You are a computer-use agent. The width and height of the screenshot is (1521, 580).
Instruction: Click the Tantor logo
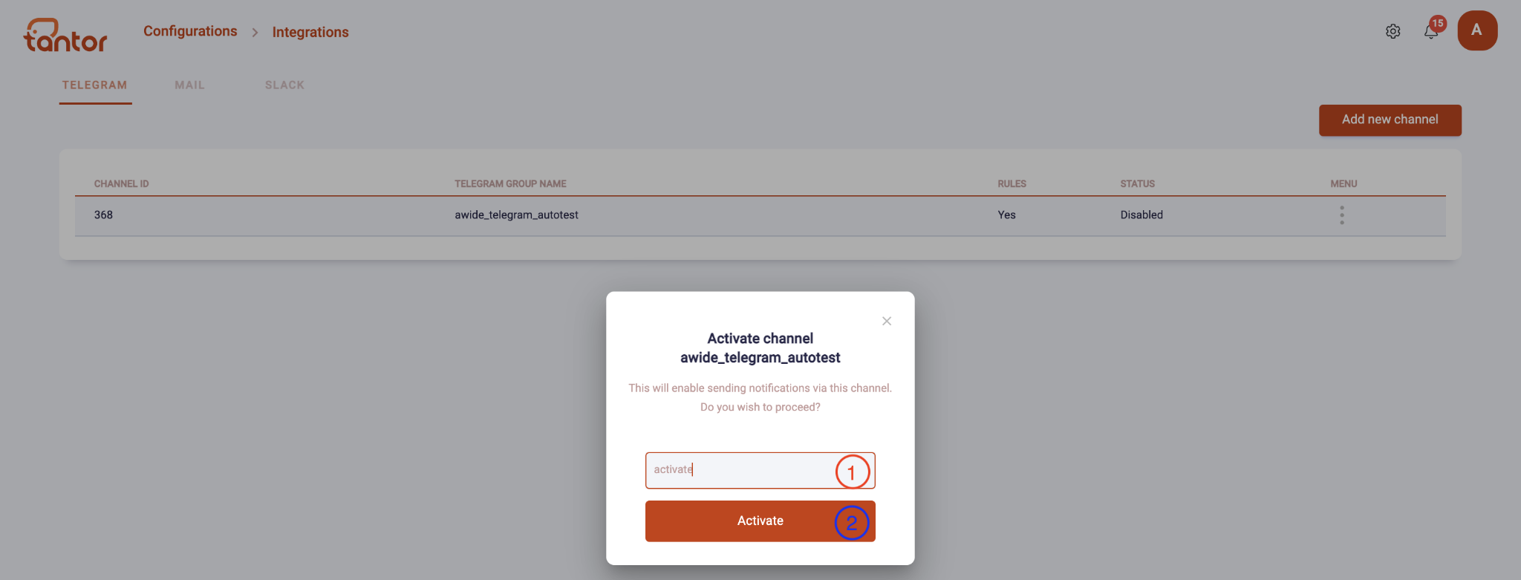(x=65, y=35)
